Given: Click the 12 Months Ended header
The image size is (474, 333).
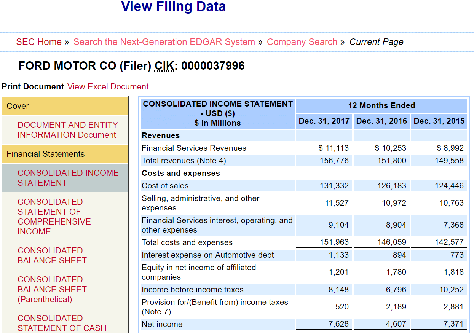Looking at the screenshot, I should [x=381, y=105].
